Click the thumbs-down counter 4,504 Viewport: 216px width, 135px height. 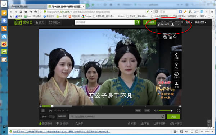[x=62, y=124]
